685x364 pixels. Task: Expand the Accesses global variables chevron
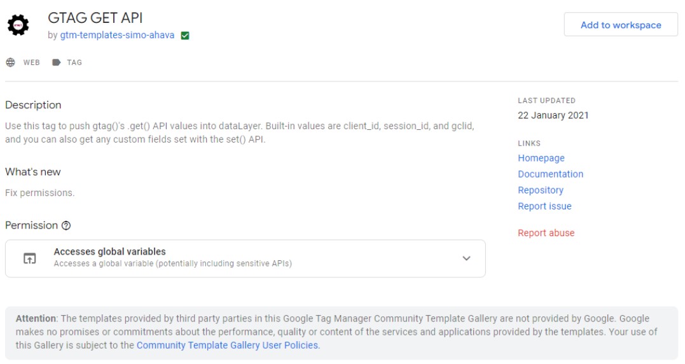click(466, 258)
